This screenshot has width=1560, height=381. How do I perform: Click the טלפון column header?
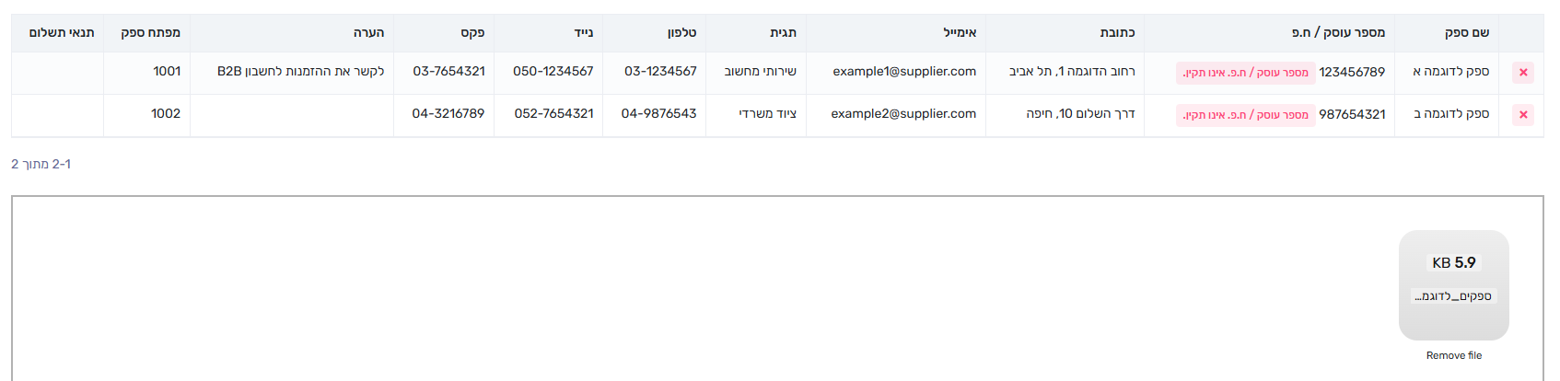point(681,32)
